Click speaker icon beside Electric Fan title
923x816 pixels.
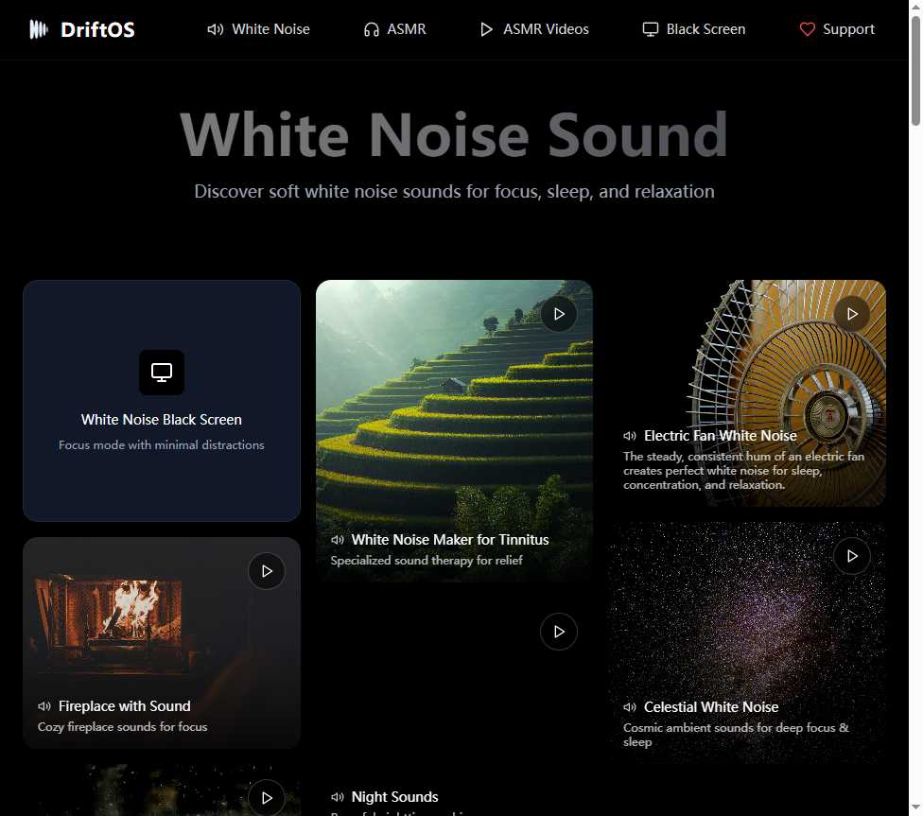point(630,436)
